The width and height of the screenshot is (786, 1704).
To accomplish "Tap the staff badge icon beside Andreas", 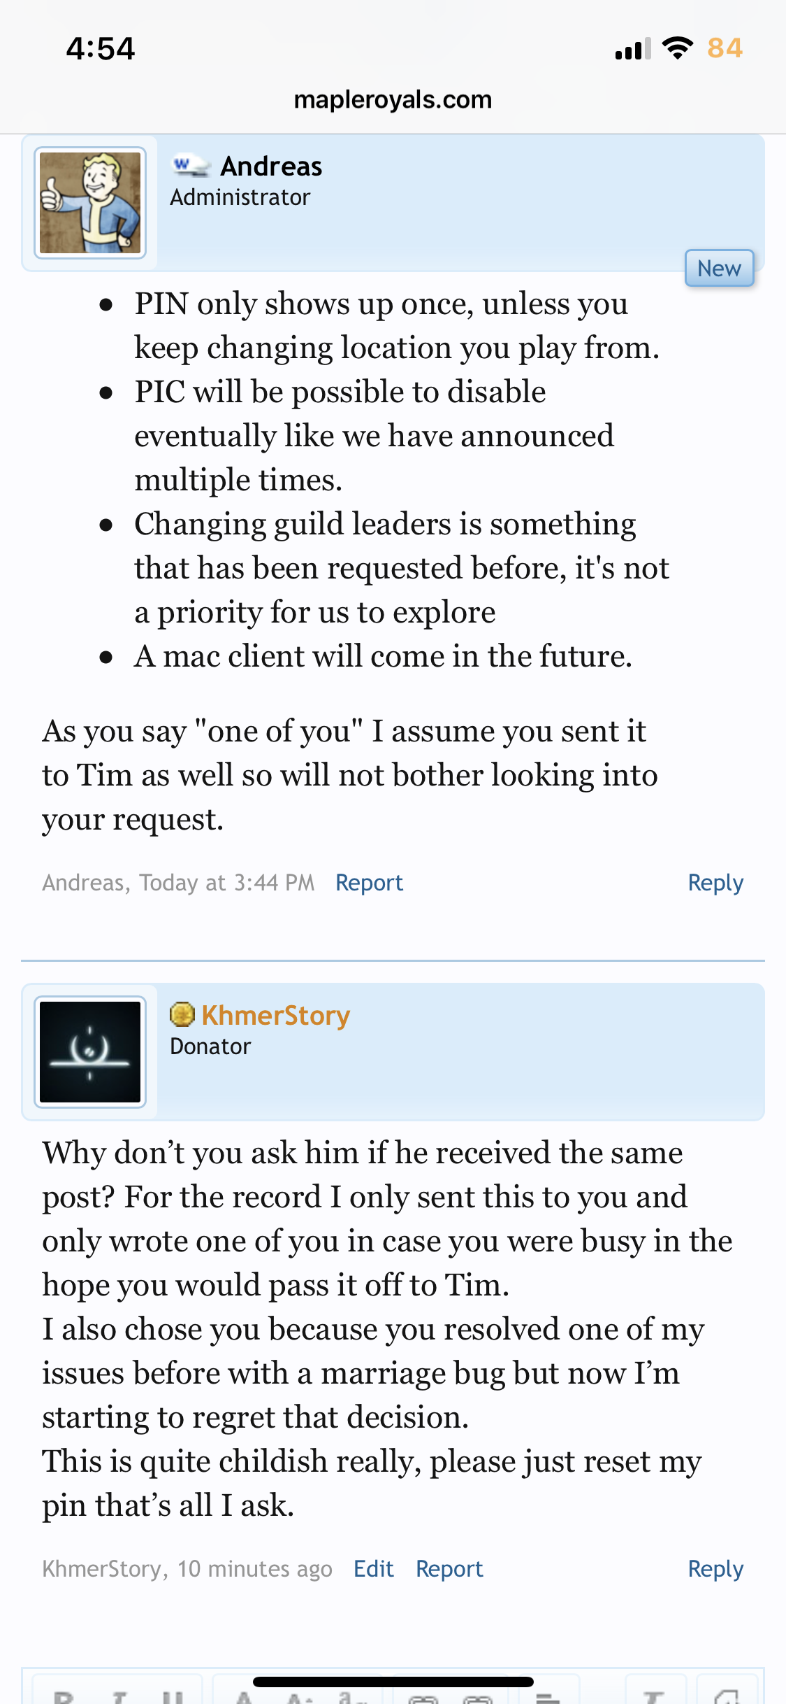I will (x=191, y=166).
